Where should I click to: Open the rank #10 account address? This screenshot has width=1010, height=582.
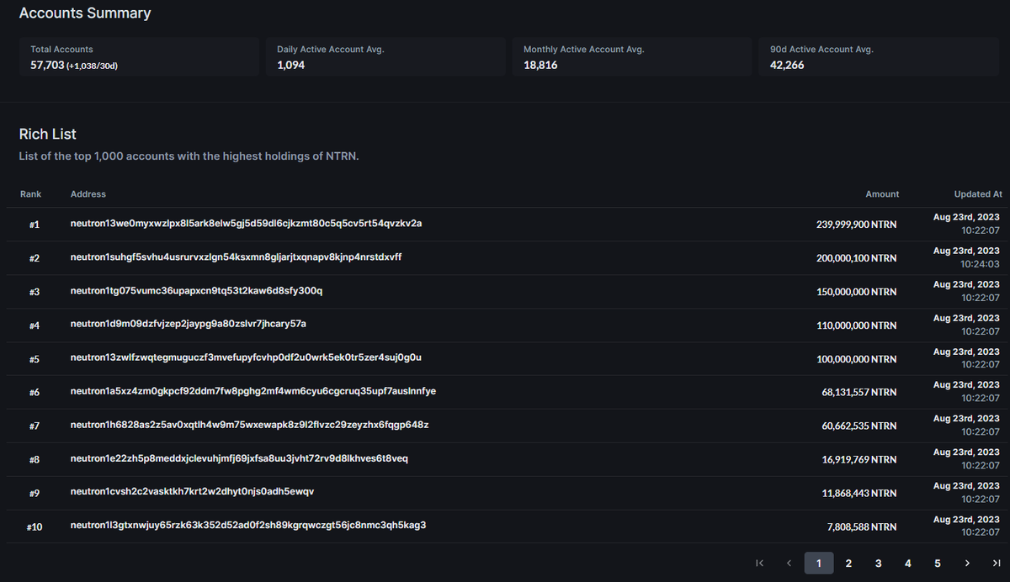247,525
